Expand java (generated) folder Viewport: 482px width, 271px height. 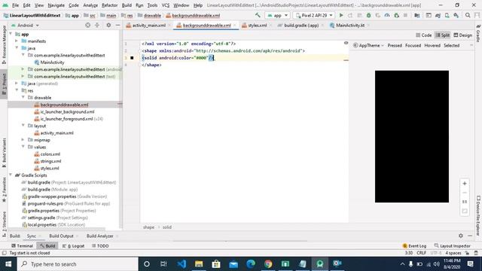(17, 84)
